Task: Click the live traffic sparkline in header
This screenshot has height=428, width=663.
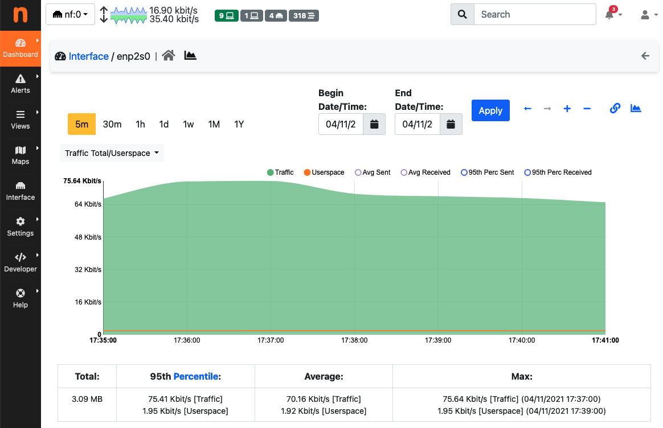Action: (129, 15)
